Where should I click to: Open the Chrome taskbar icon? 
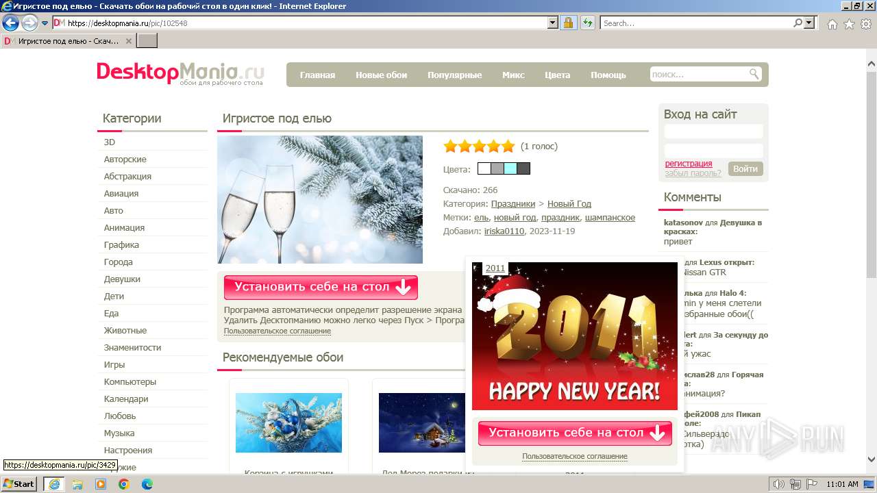point(124,484)
